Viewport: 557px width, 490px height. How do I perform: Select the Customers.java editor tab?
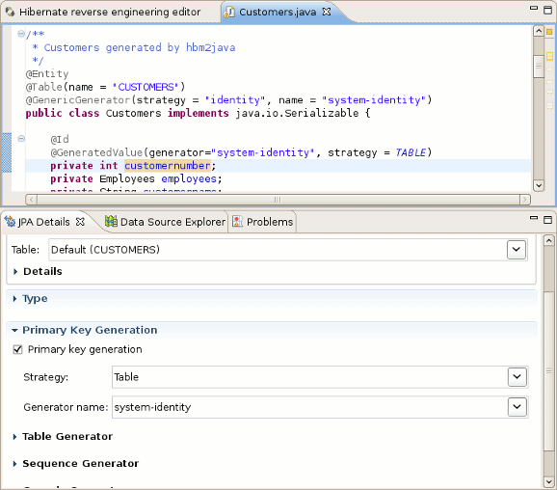pos(278,13)
